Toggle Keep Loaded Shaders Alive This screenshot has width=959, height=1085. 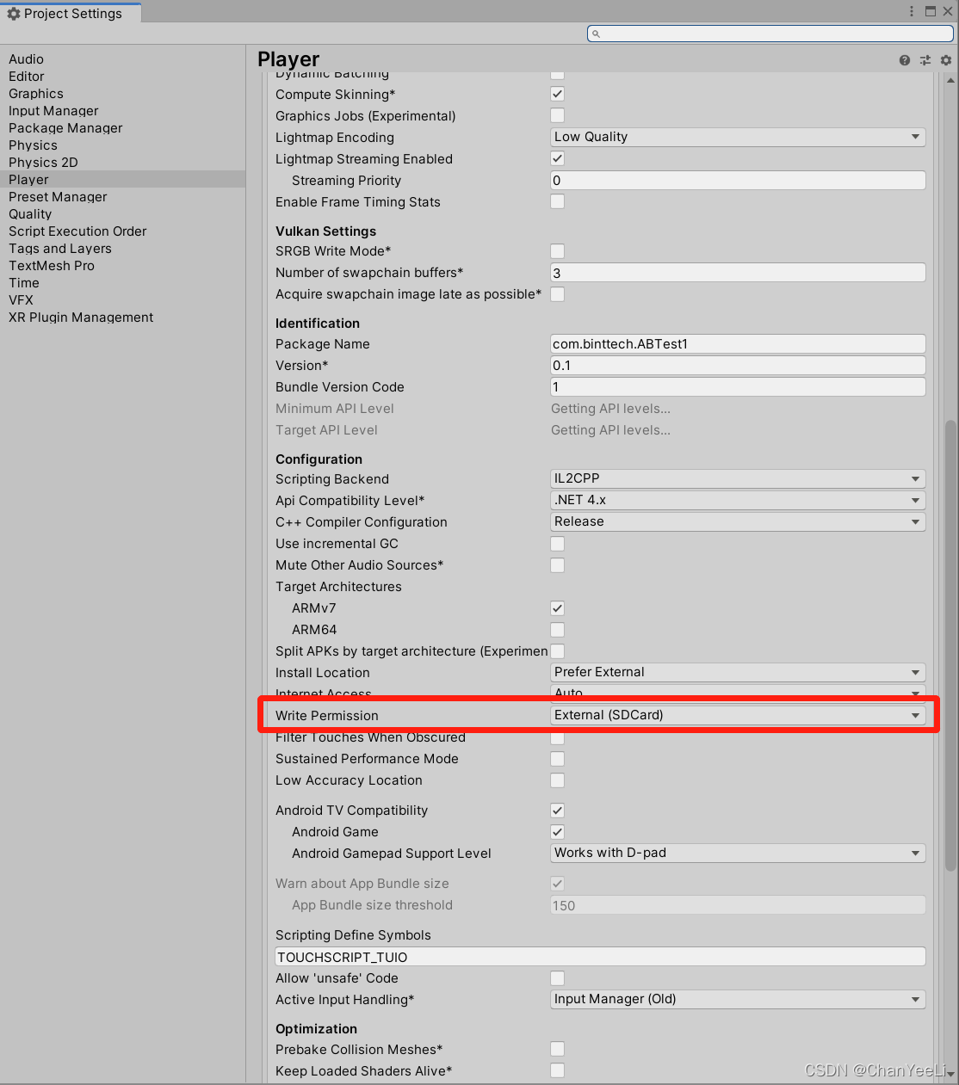[x=558, y=1071]
